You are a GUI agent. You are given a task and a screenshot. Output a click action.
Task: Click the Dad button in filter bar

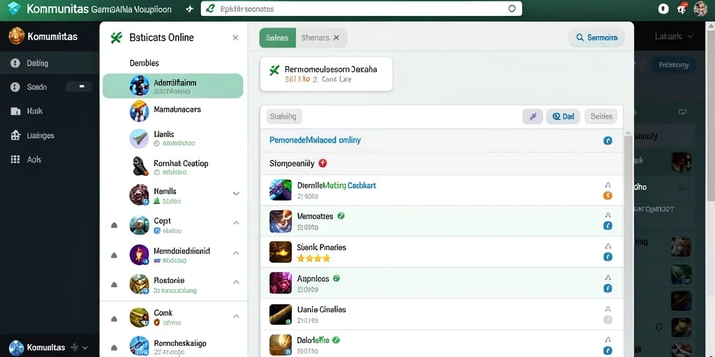(x=563, y=116)
